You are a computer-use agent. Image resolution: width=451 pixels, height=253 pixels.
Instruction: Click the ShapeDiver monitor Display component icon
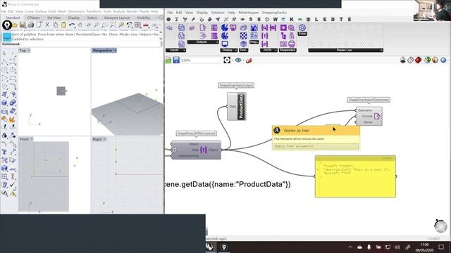point(225,44)
